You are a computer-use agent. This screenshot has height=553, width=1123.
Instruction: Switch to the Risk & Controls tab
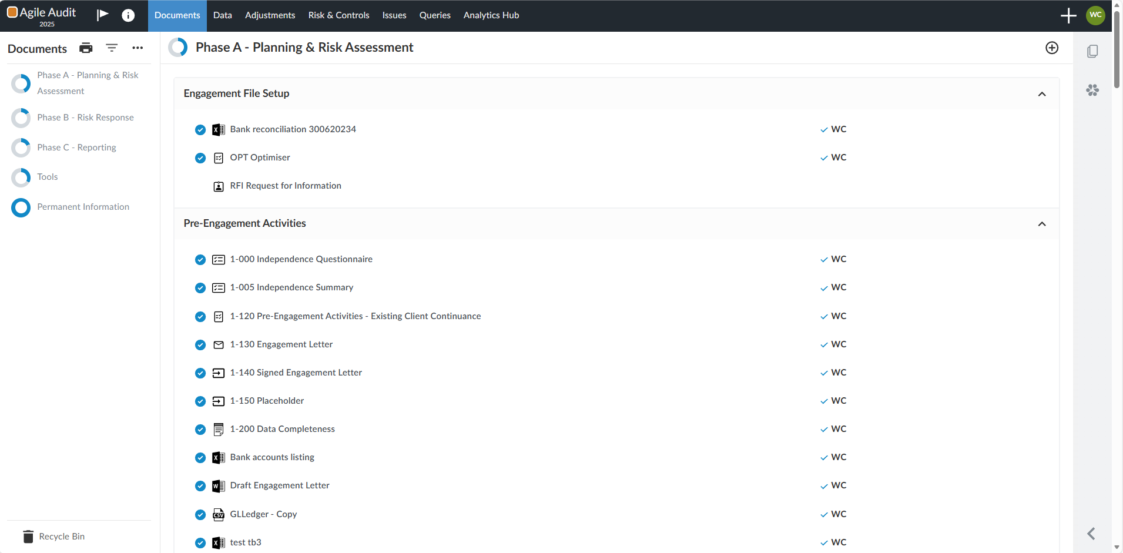[338, 15]
